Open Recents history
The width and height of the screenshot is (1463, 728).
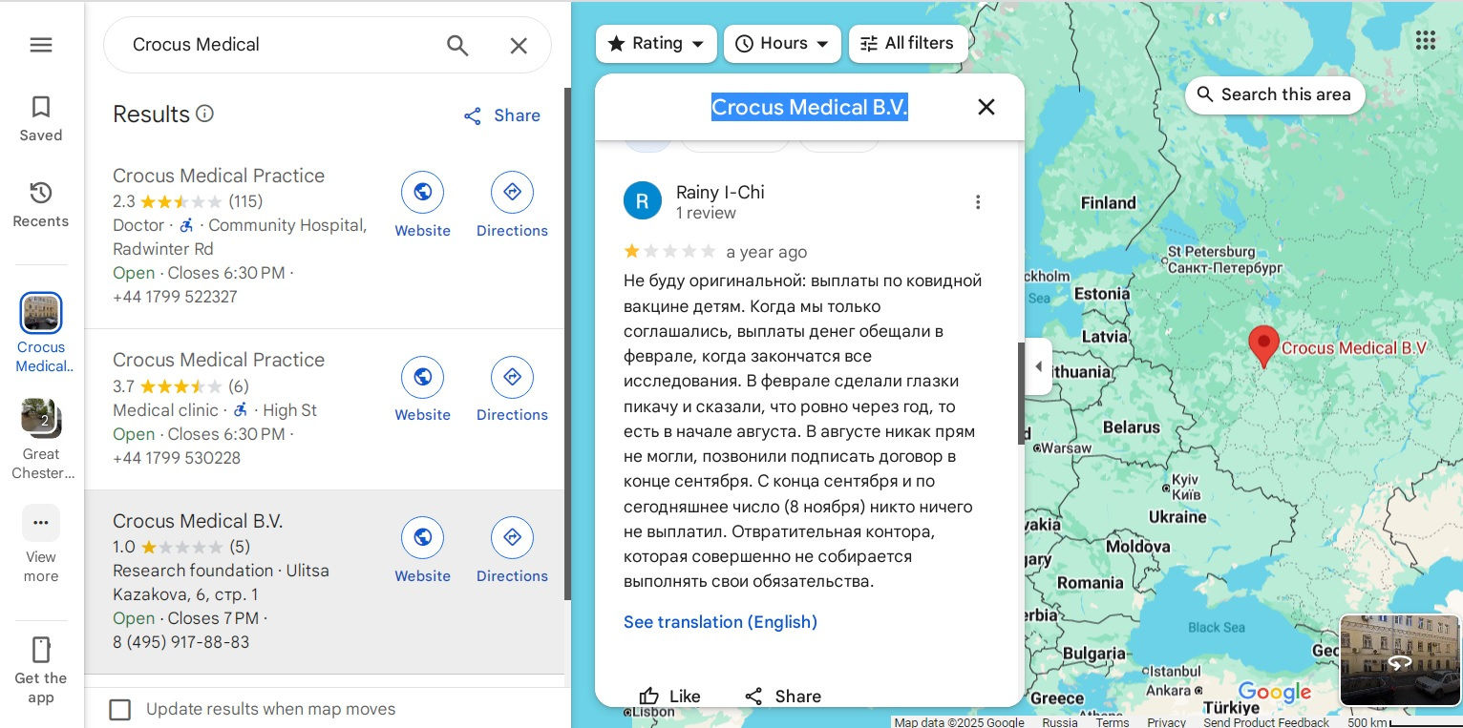(41, 204)
